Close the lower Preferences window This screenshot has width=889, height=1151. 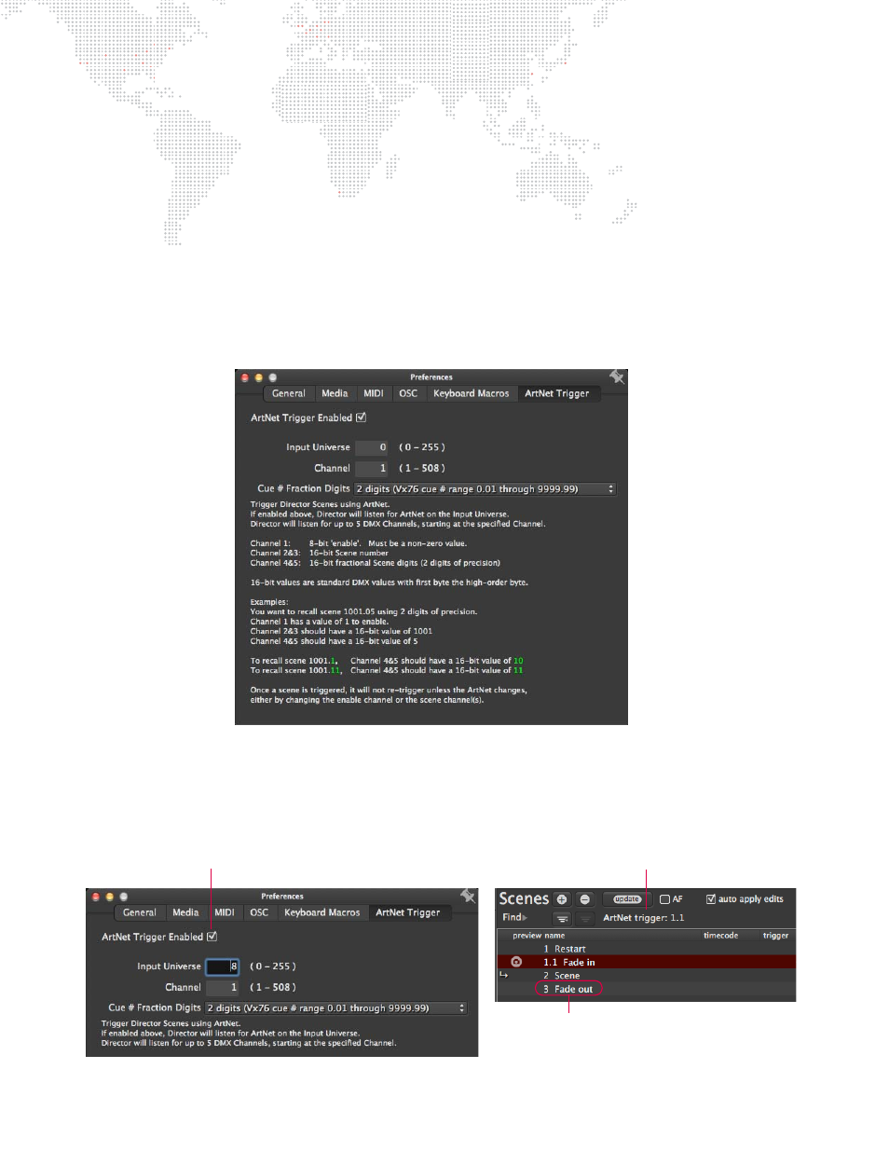[x=96, y=897]
